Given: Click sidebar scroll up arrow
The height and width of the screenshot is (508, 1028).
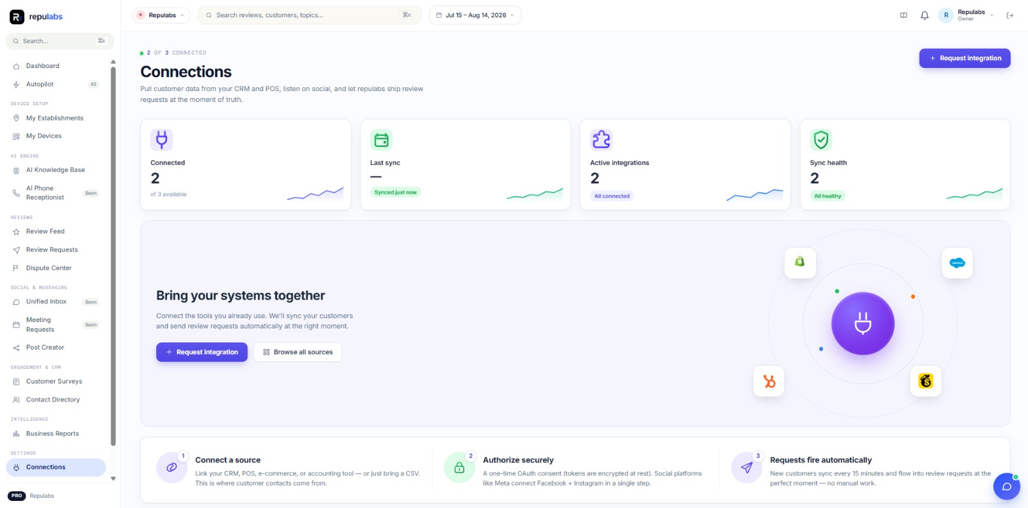Looking at the screenshot, I should point(113,62).
